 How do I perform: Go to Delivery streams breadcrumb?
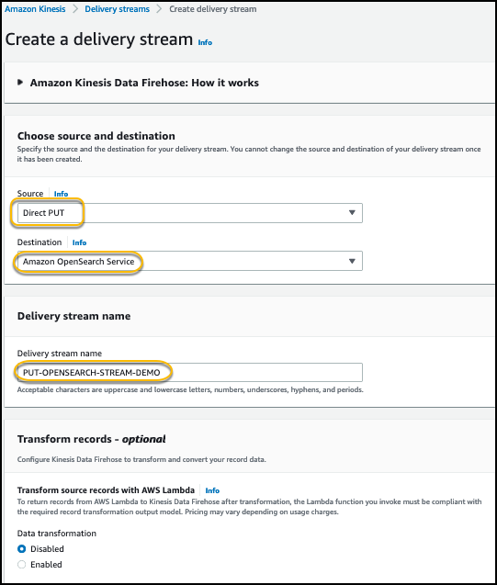click(x=118, y=9)
